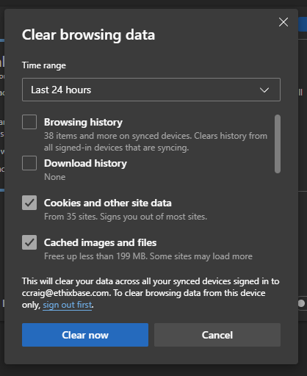The width and height of the screenshot is (307, 376).
Task: Uncheck Cached images and files checkbox
Action: 29,242
